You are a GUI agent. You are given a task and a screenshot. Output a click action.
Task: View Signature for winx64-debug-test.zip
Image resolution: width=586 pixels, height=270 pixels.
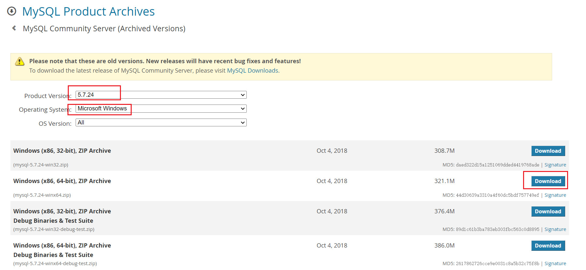point(555,263)
